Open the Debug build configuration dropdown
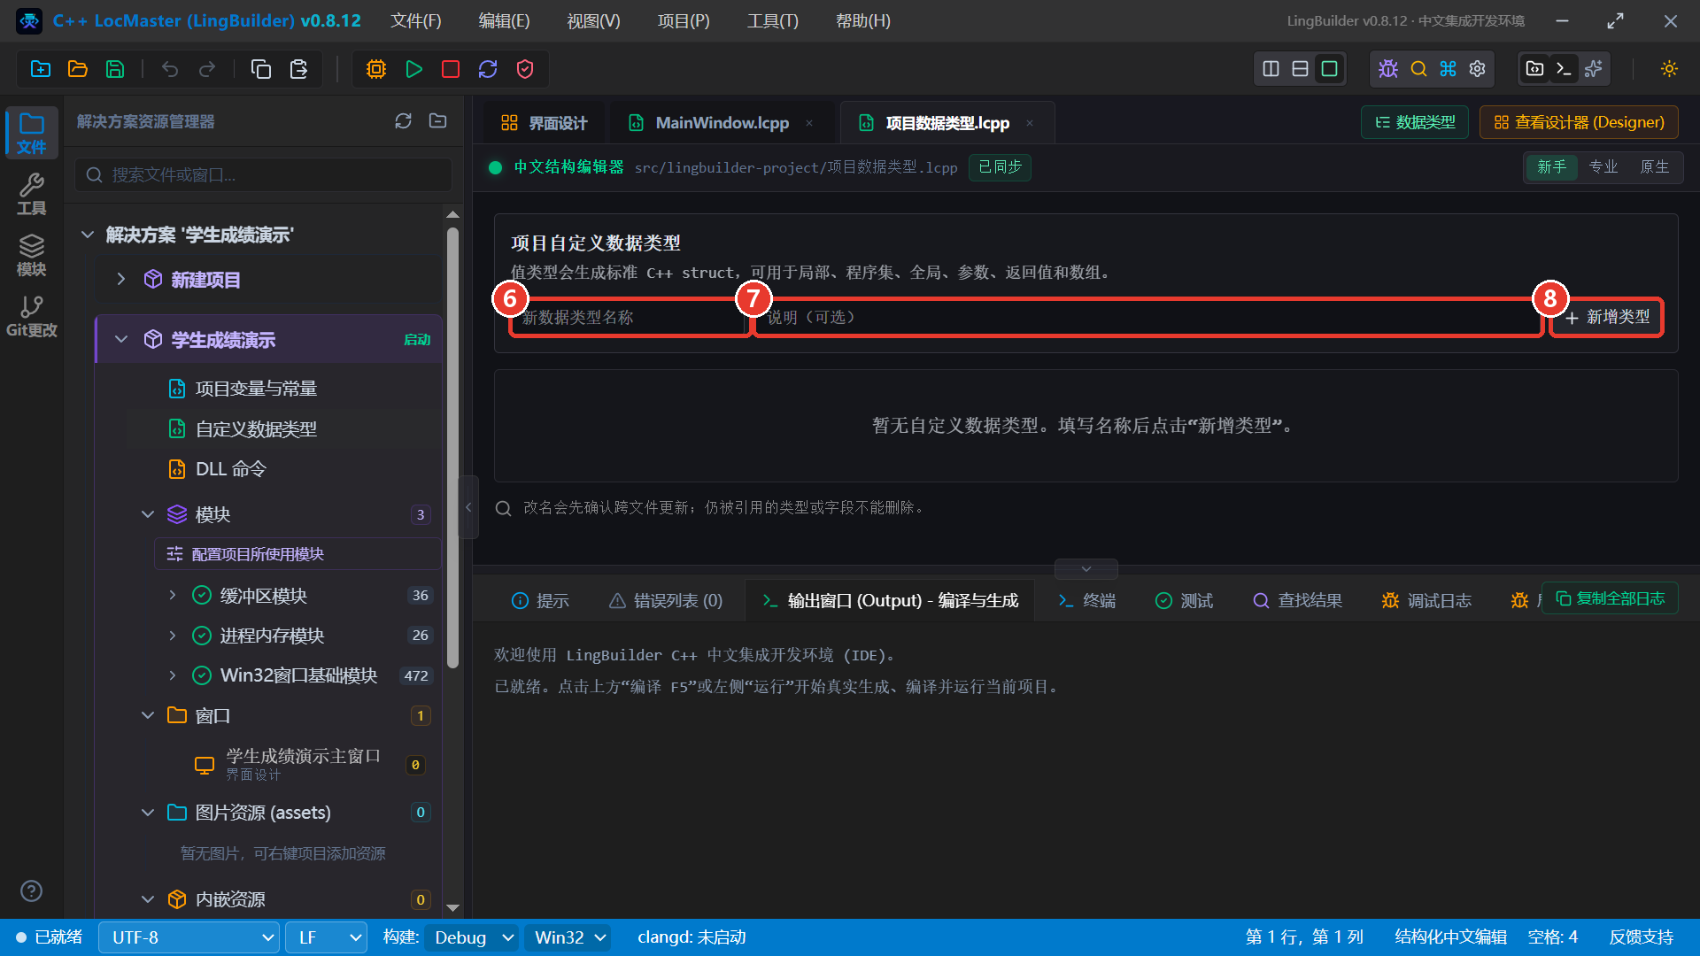Image resolution: width=1700 pixels, height=956 pixels. coord(471,937)
